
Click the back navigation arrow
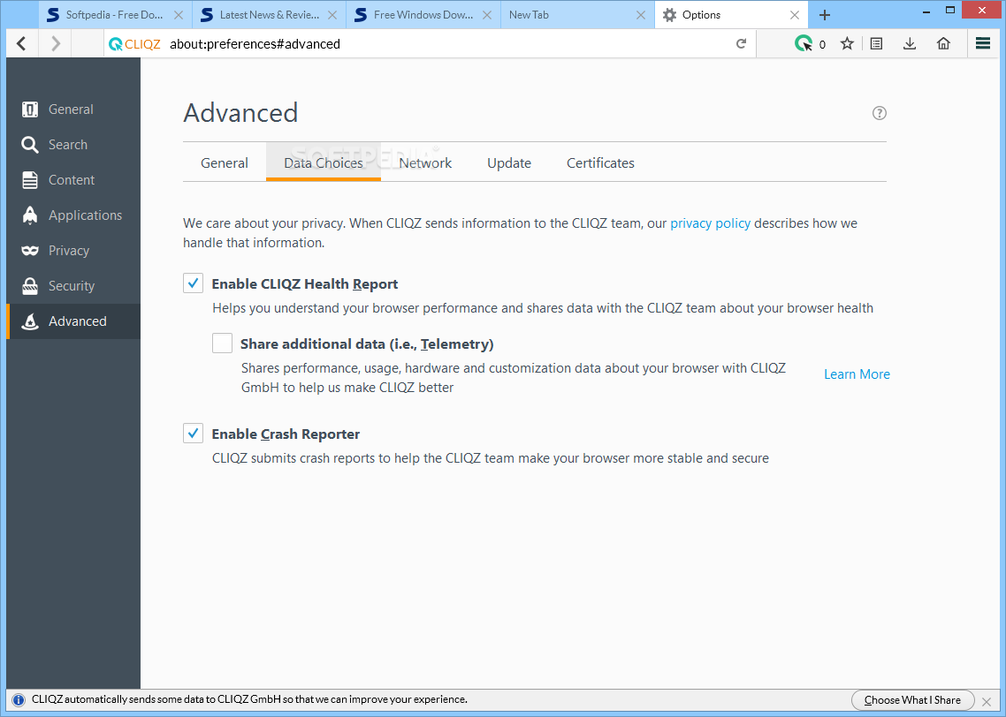point(22,43)
